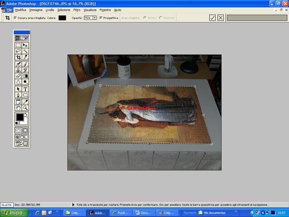Switch to Quick Mask mode
The image size is (289, 217).
(x=25, y=131)
